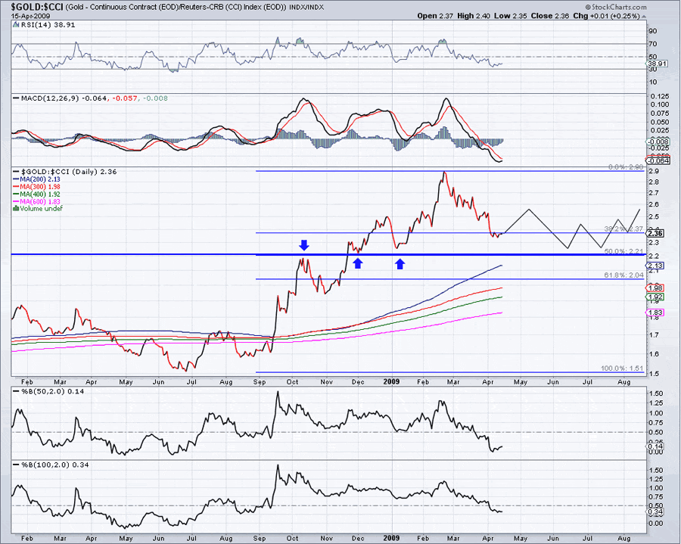Click the 61.8%: 2.04 Fibonacci level label
This screenshot has height=544, width=681.
[624, 275]
